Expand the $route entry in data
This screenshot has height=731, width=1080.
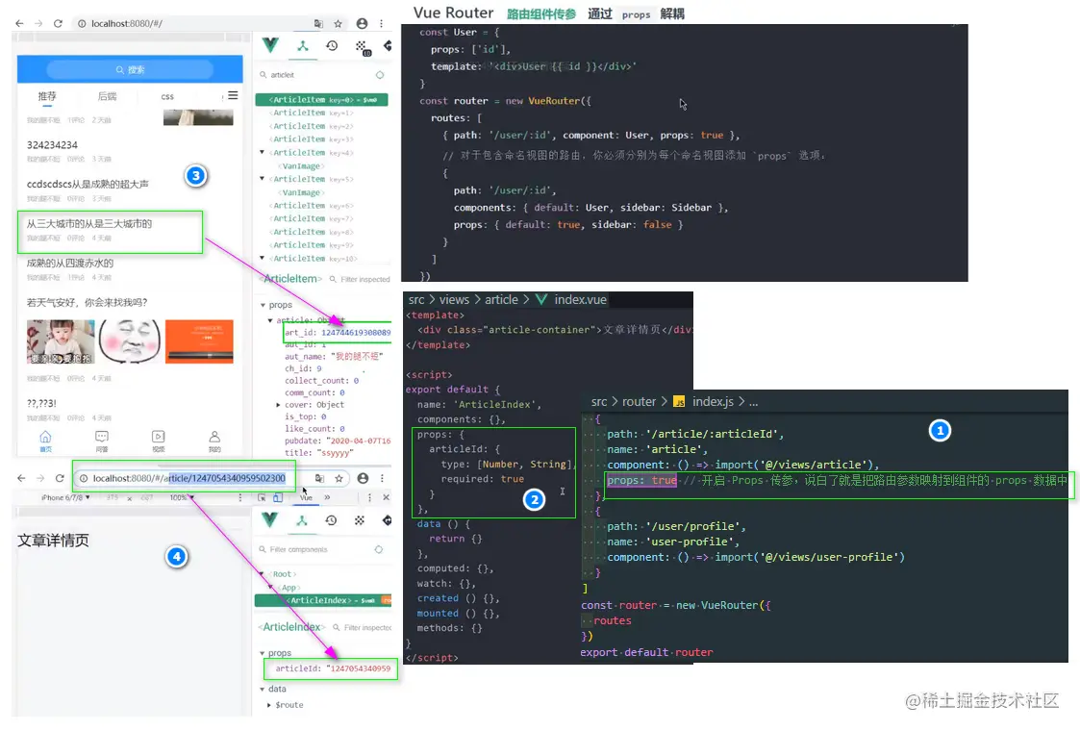point(269,705)
